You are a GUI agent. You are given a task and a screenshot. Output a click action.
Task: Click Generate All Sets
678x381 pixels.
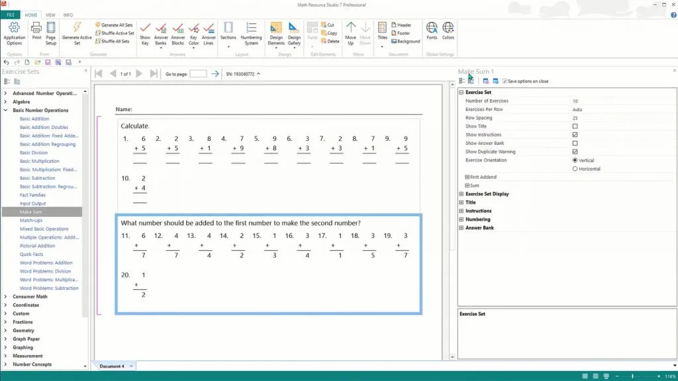point(114,25)
